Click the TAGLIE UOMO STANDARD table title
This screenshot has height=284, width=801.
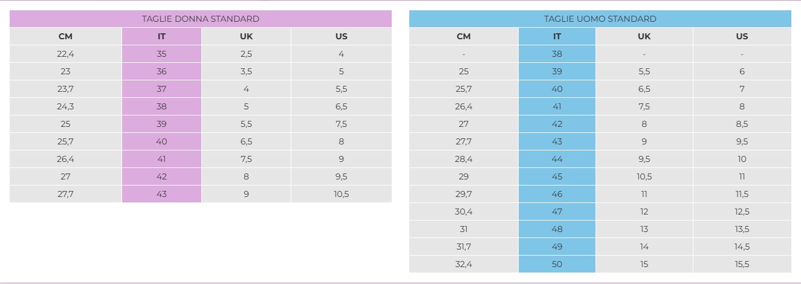(600, 19)
